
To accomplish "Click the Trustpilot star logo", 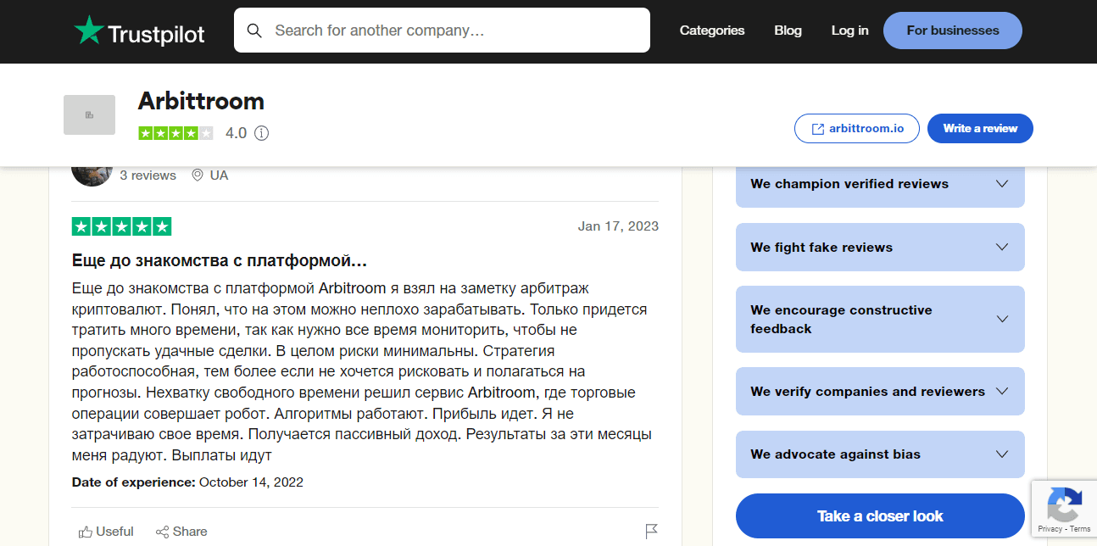I will (88, 31).
